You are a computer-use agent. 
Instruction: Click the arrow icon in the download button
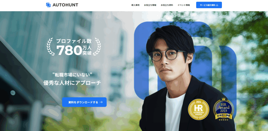coord(101,102)
